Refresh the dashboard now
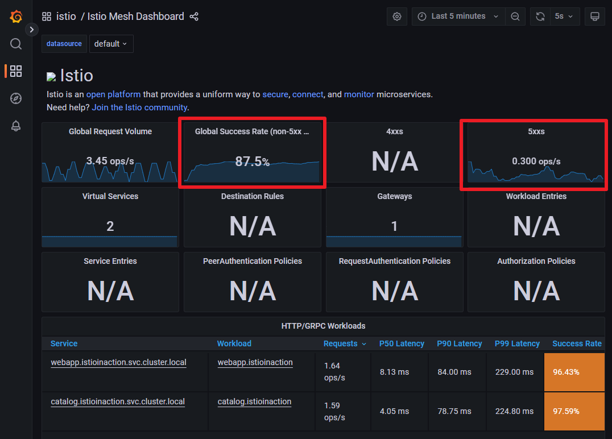This screenshot has width=612, height=439. pos(540,16)
